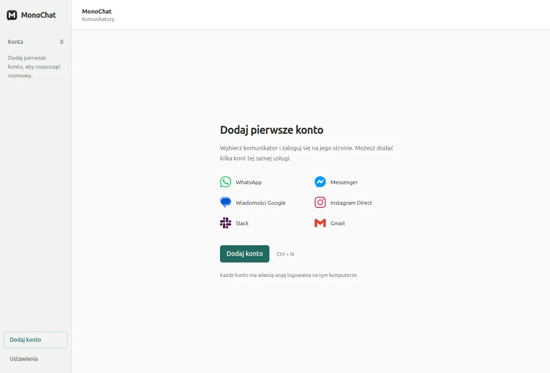Select the Messenger icon

click(320, 182)
